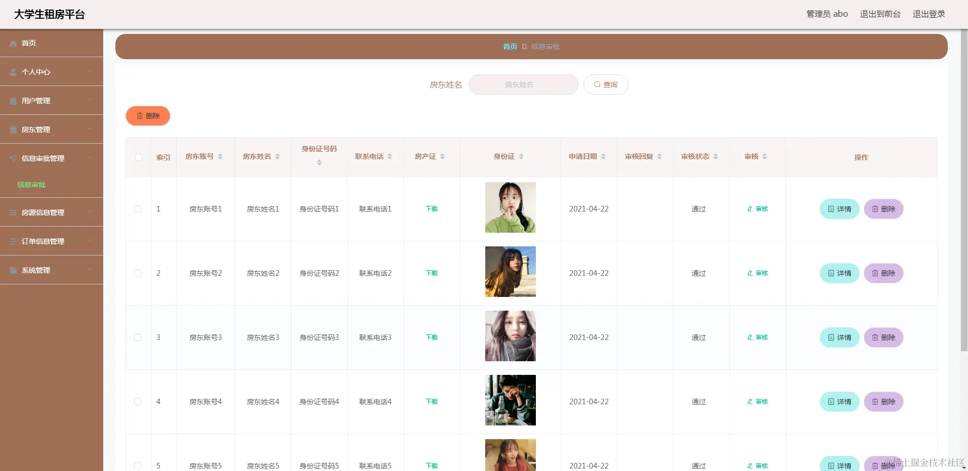This screenshot has height=471, width=968.
Task: Open 详情 for row 1
Action: click(839, 209)
